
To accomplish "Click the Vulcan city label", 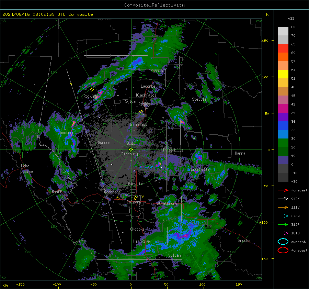I will 174,255.
